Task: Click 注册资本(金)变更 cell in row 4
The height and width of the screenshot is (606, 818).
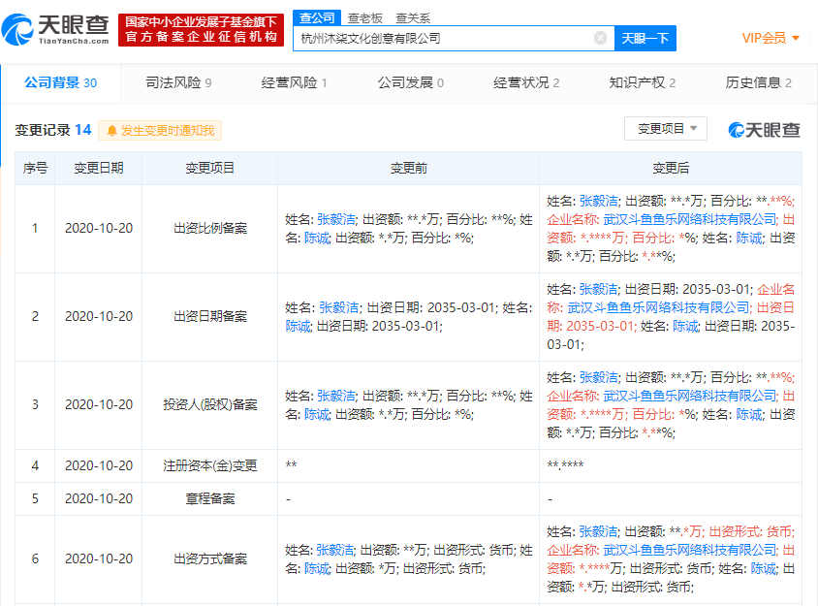Action: pos(209,465)
